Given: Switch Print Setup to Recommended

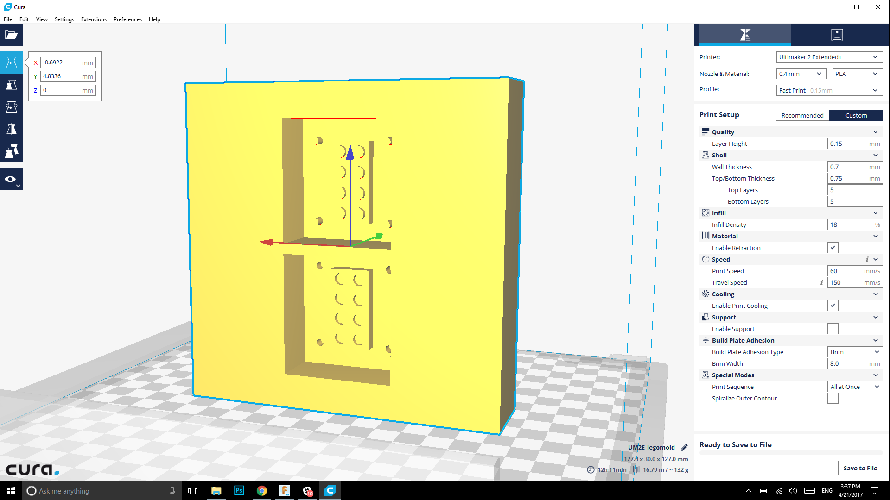Looking at the screenshot, I should 802,115.
